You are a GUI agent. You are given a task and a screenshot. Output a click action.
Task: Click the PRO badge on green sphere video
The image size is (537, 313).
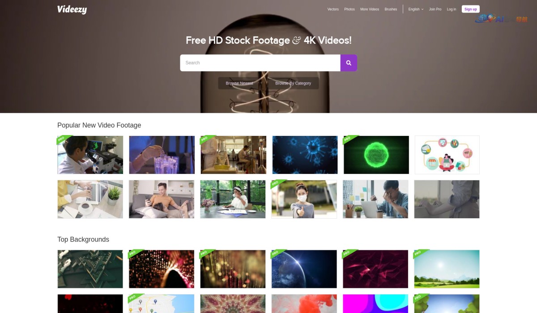coord(349,140)
